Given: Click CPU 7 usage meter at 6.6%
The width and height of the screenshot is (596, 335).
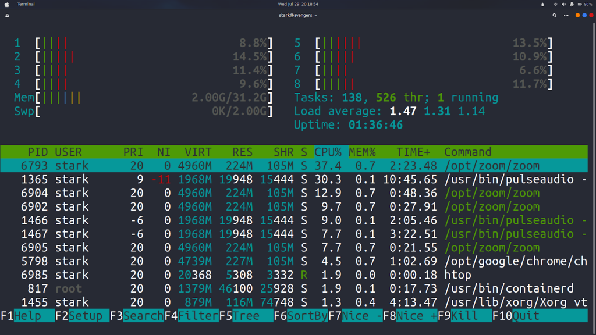Looking at the screenshot, I should pyautogui.click(x=424, y=70).
